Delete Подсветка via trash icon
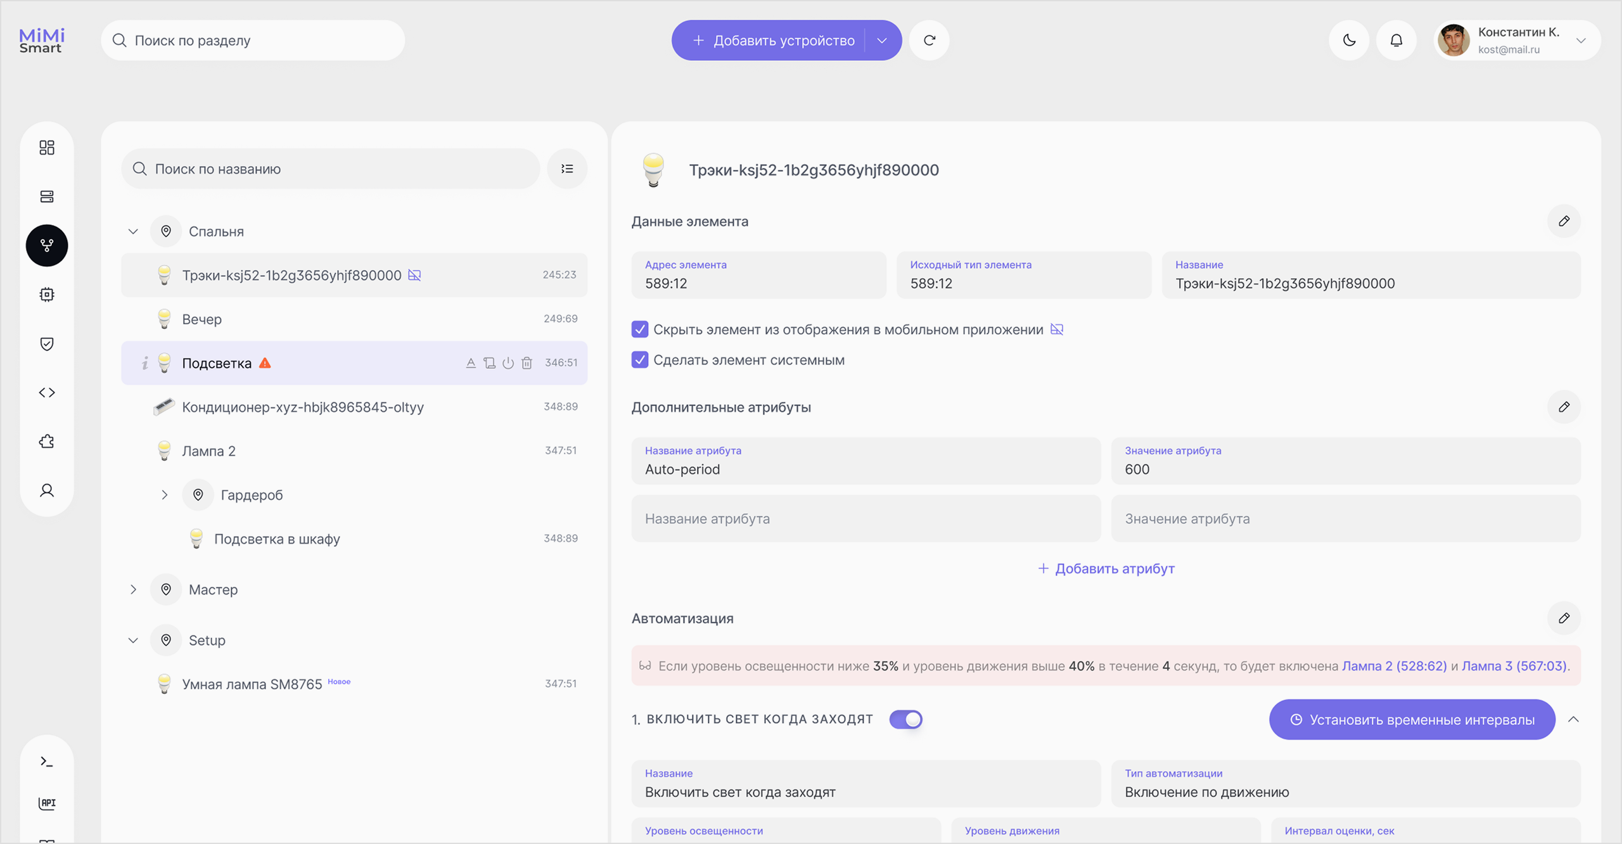The image size is (1622, 844). point(527,363)
